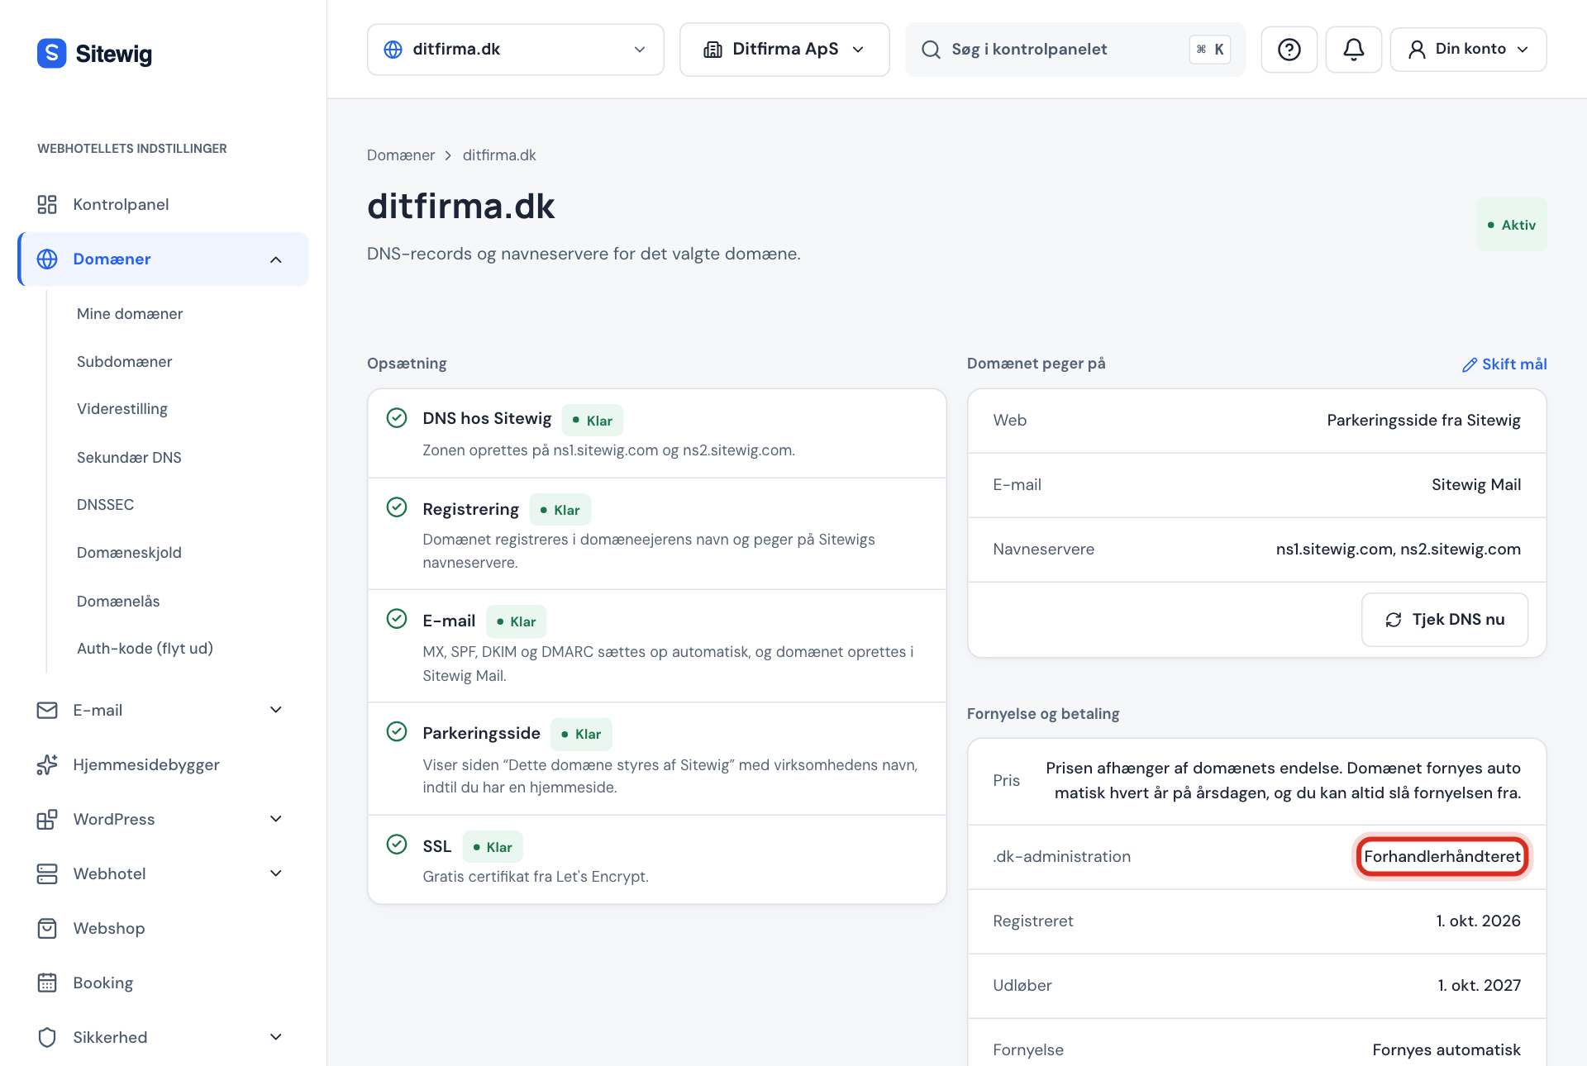Click the Domæner globe icon in sidebar
The image size is (1587, 1066).
[x=47, y=259]
